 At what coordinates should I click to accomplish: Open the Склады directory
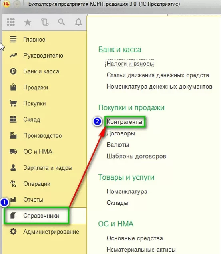click(117, 203)
